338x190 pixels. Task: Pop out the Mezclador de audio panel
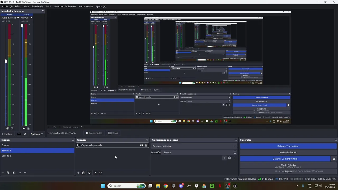coord(43,11)
